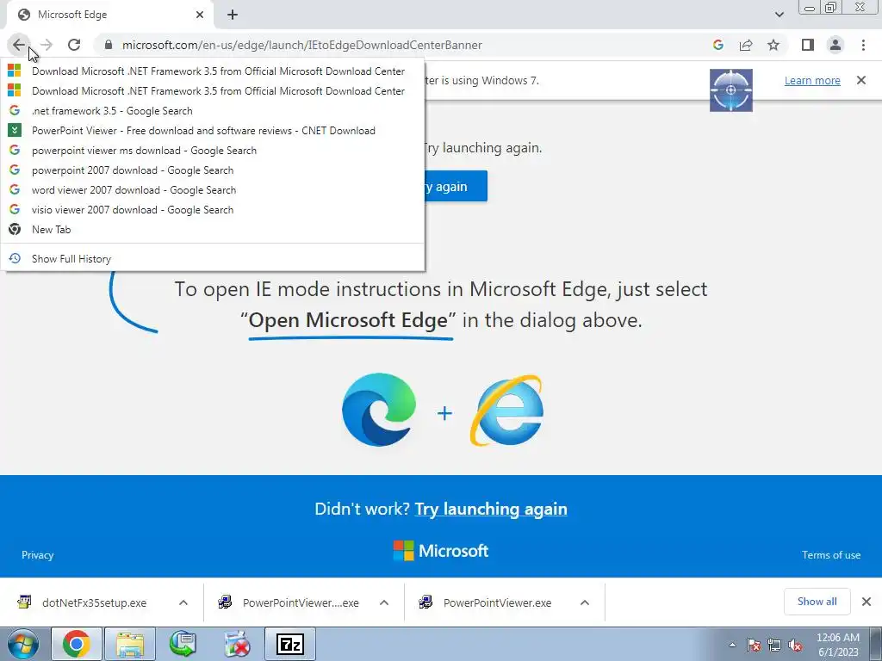
Task: Click the crosshair target icon in banner
Action: coord(730,90)
